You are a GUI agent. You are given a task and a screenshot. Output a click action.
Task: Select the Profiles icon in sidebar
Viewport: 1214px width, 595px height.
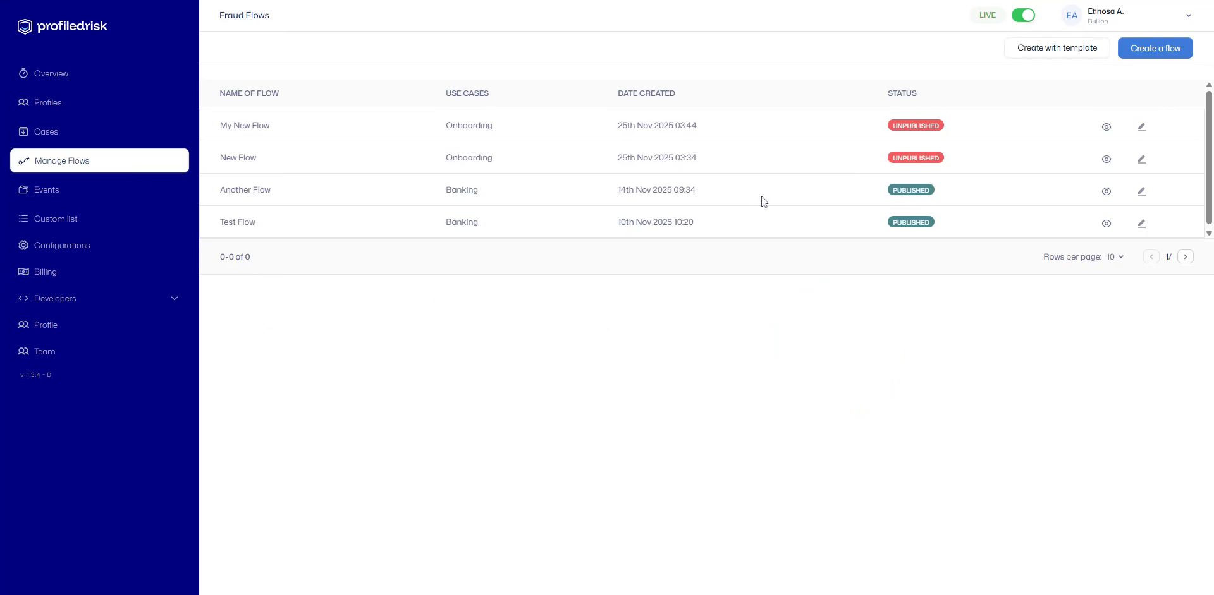tap(23, 102)
